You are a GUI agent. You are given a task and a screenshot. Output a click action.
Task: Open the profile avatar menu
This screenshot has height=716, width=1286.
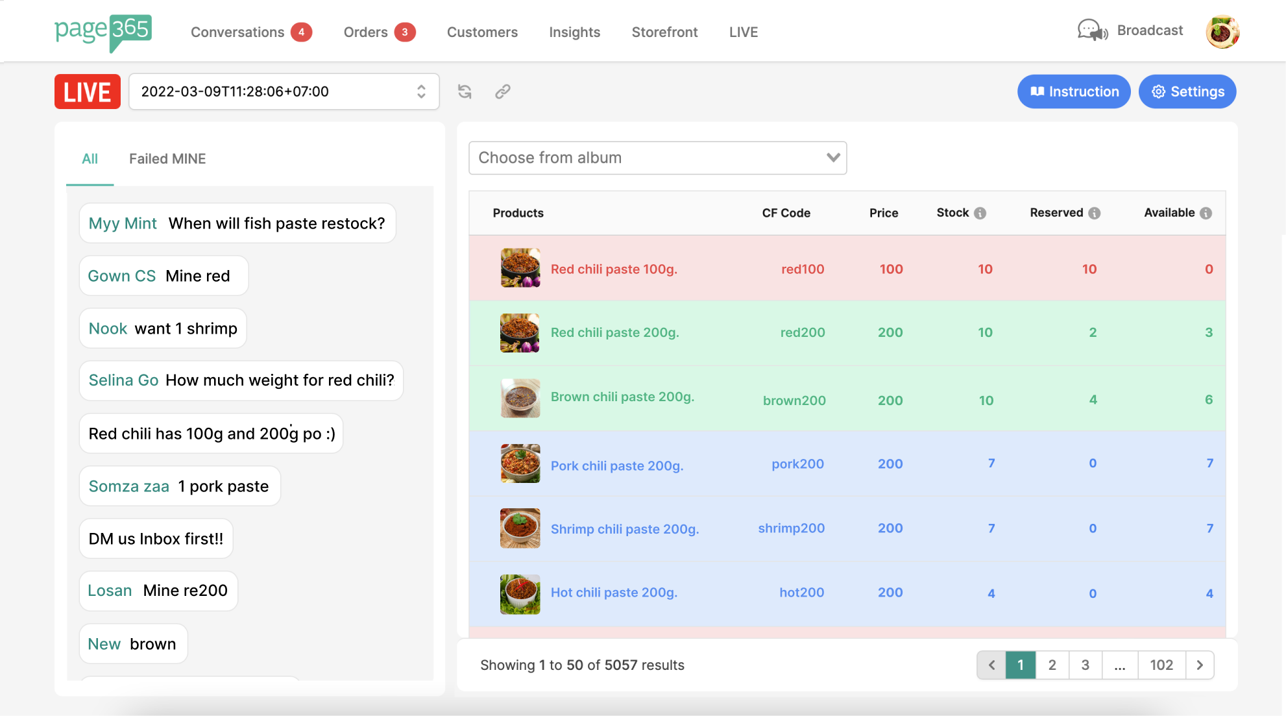[x=1222, y=31]
